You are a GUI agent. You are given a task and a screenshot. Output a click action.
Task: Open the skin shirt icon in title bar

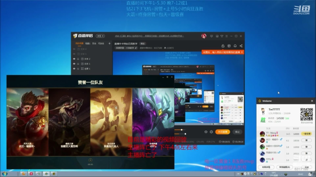(222, 36)
